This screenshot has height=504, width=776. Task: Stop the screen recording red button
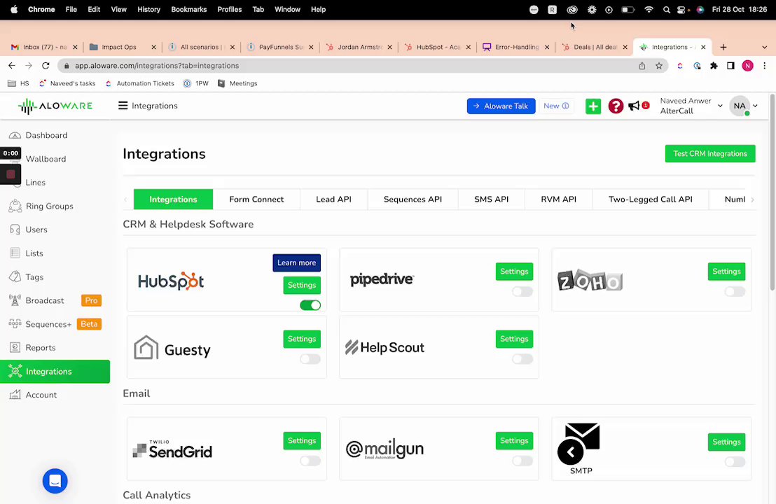coord(11,174)
